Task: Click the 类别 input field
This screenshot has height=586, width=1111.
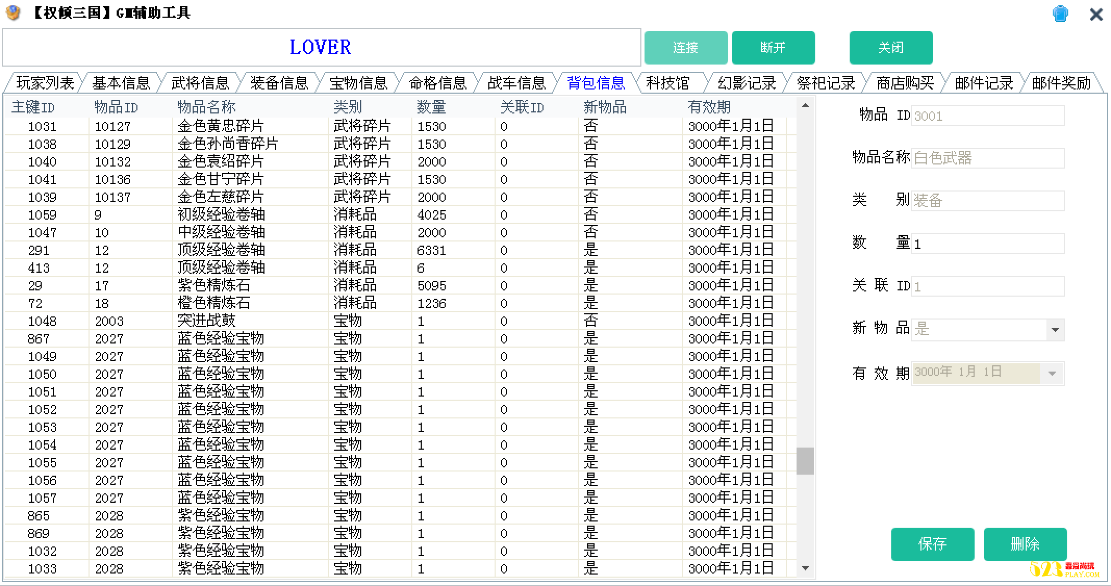Action: (x=988, y=201)
